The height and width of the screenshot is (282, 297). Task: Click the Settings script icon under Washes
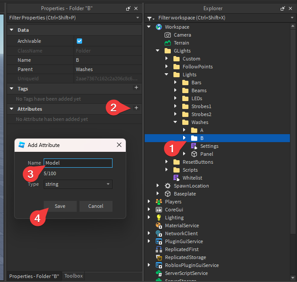pyautogui.click(x=194, y=146)
